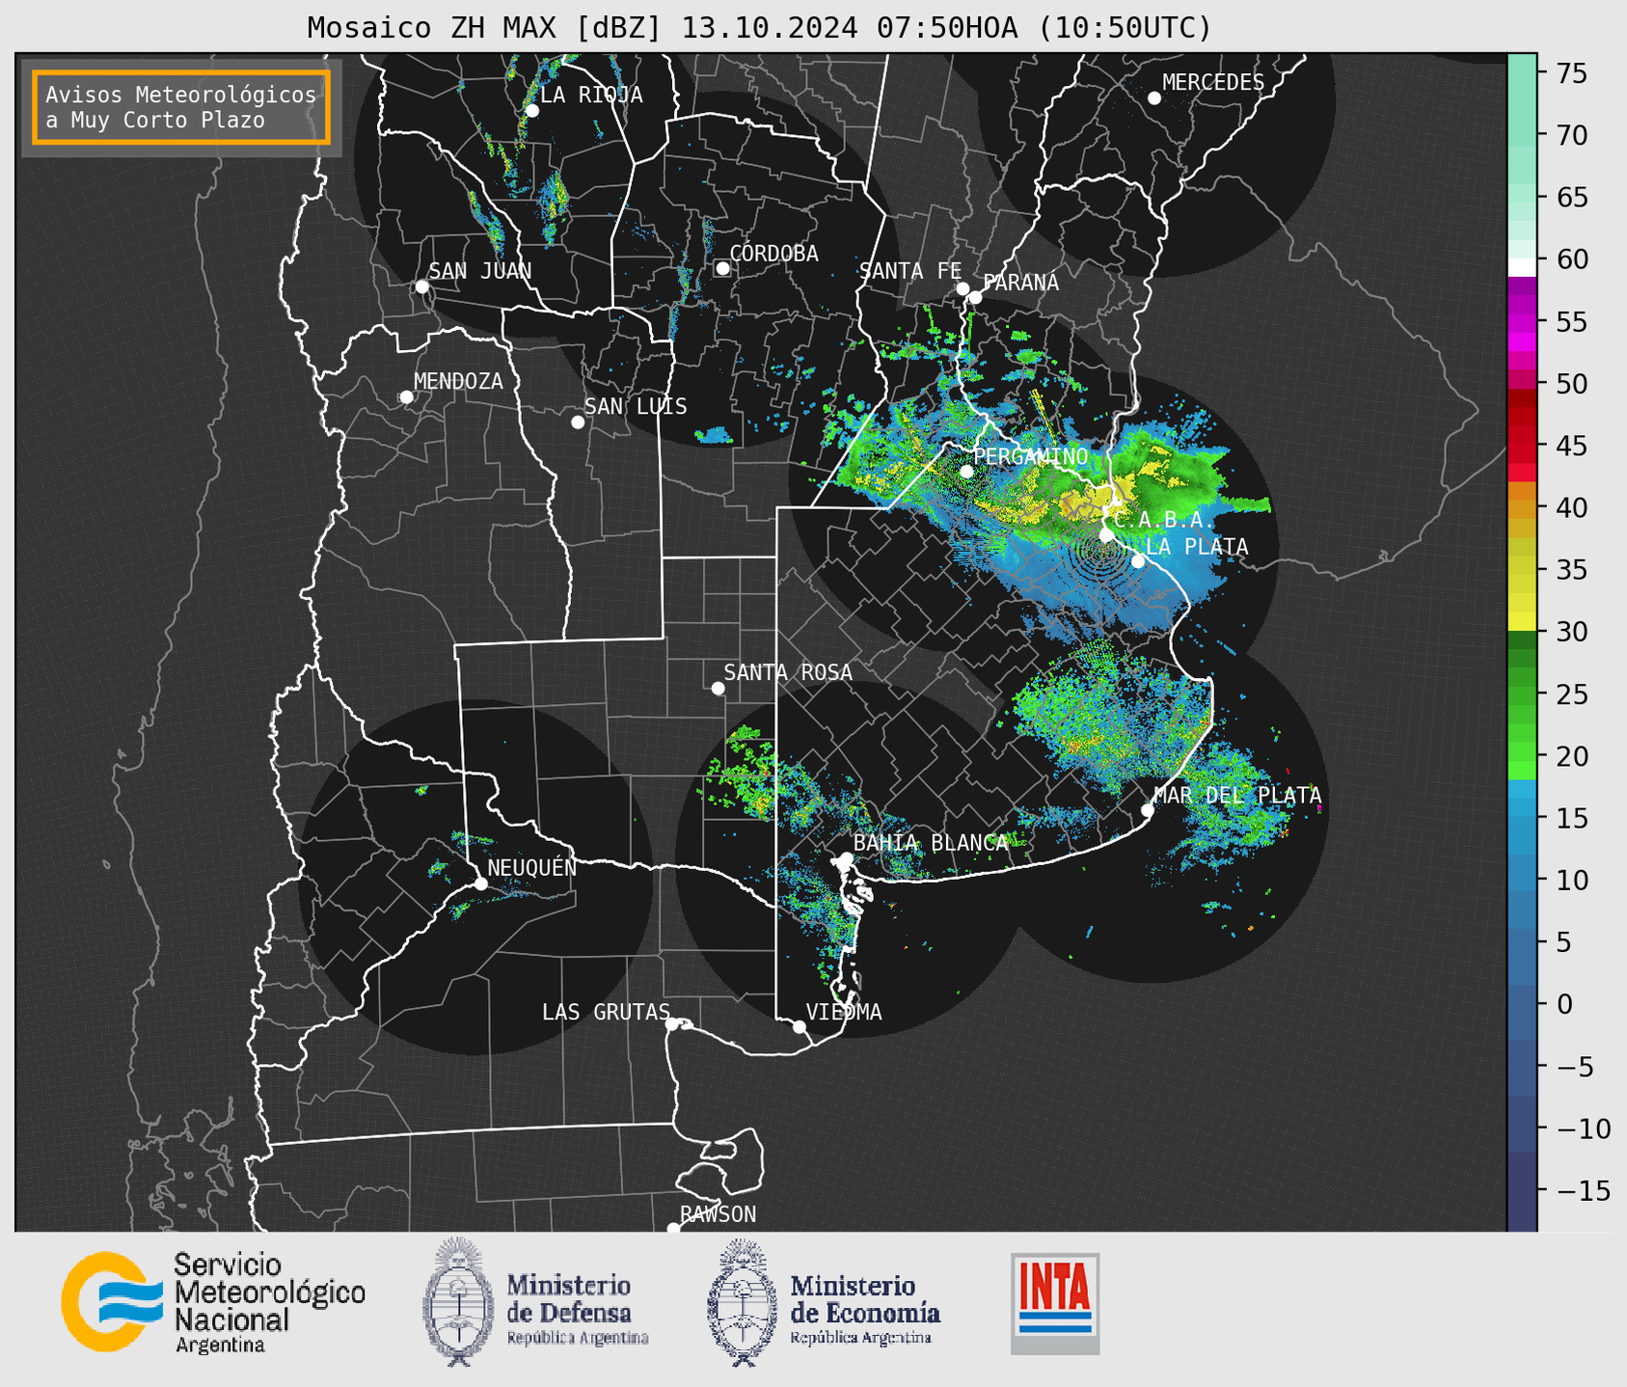Click the BAHÍA BLANCA city marker dot

pyautogui.click(x=846, y=858)
